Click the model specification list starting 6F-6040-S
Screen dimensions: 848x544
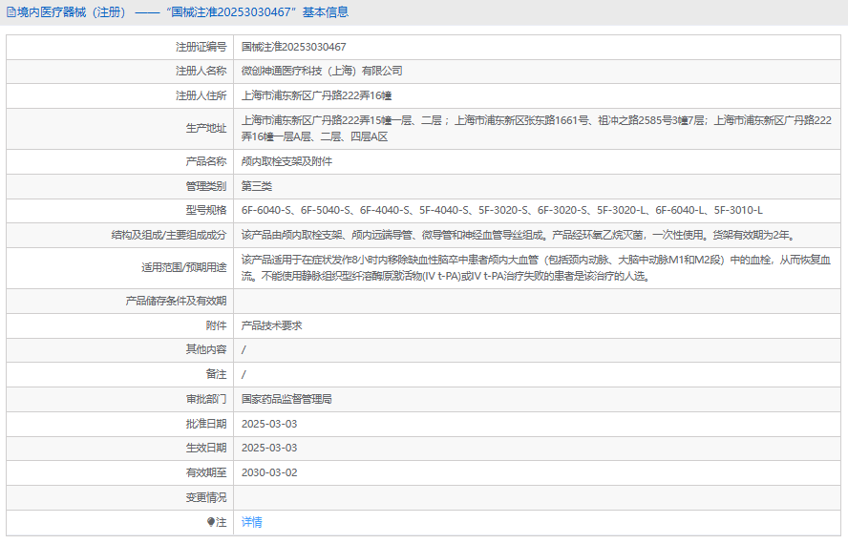pyautogui.click(x=501, y=210)
